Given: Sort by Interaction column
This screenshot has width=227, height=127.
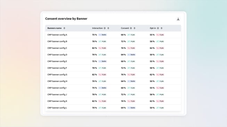Looking at the screenshot, I should [x=108, y=28].
